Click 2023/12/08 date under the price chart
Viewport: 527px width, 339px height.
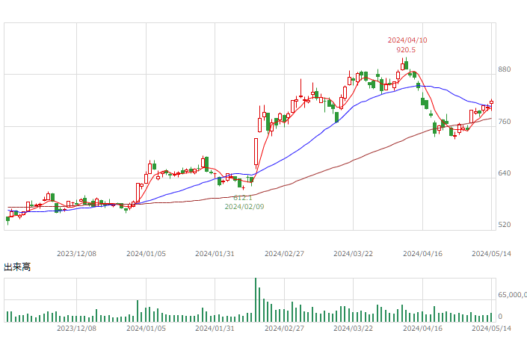tap(76, 254)
